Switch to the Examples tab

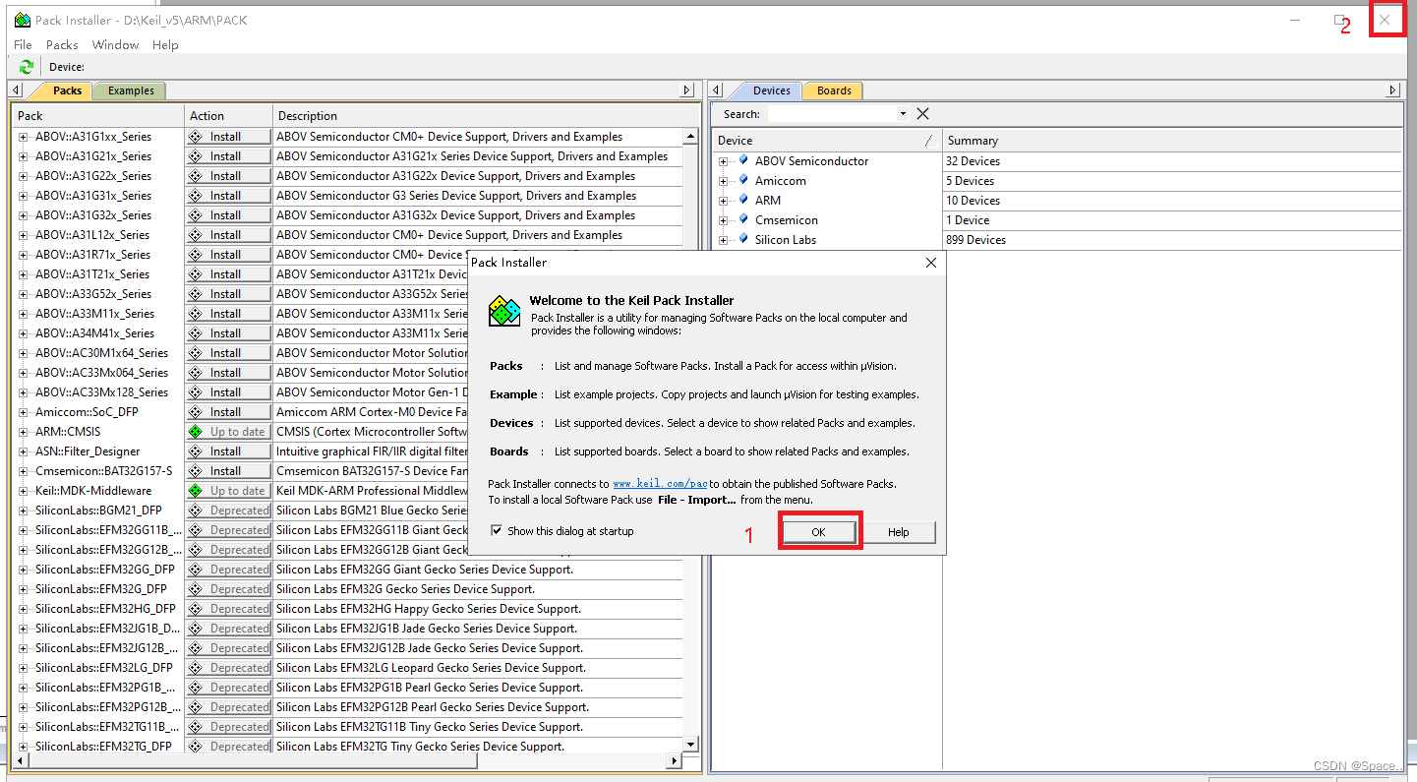tap(131, 90)
